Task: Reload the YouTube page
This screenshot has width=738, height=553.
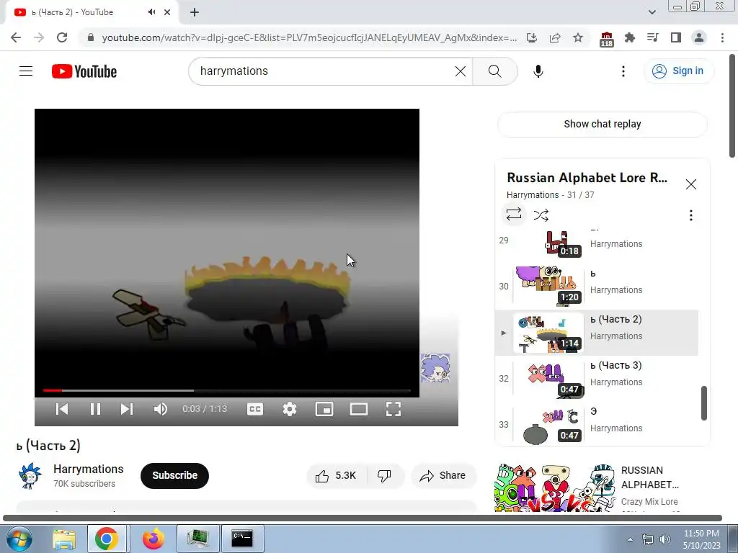Action: (62, 37)
